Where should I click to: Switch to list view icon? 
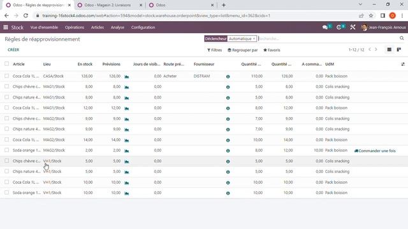click(390, 50)
